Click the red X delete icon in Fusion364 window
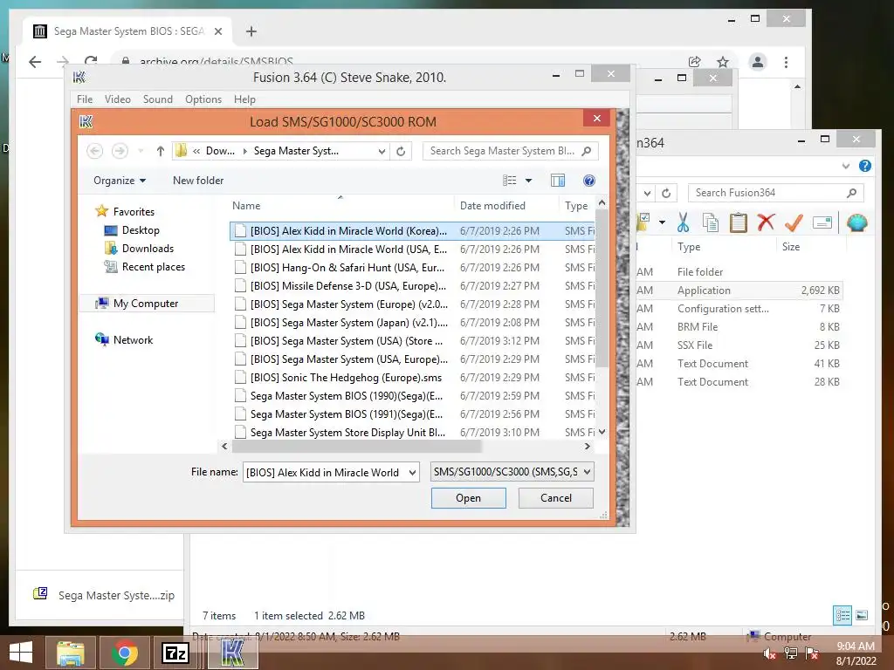 coord(766,222)
